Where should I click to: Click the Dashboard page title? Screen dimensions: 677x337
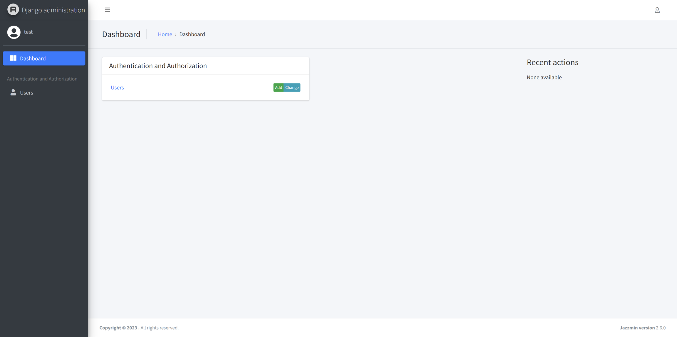point(121,34)
